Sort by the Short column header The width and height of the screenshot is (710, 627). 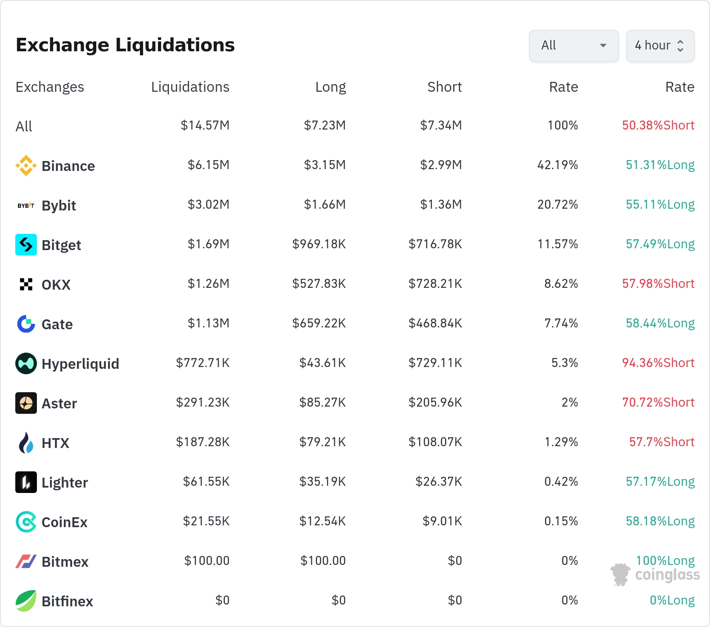[444, 87]
